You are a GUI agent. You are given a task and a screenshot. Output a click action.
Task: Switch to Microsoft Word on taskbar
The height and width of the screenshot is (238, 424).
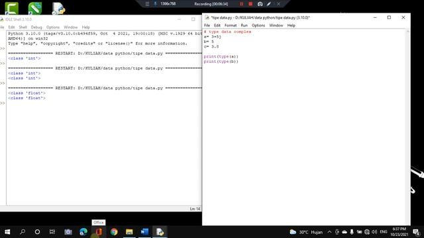(144, 232)
